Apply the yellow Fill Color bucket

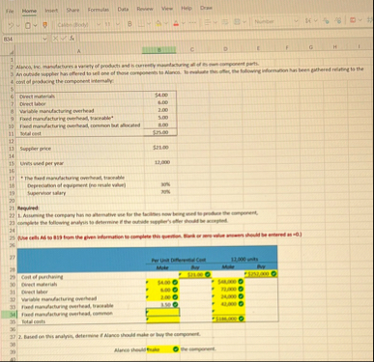point(159,24)
